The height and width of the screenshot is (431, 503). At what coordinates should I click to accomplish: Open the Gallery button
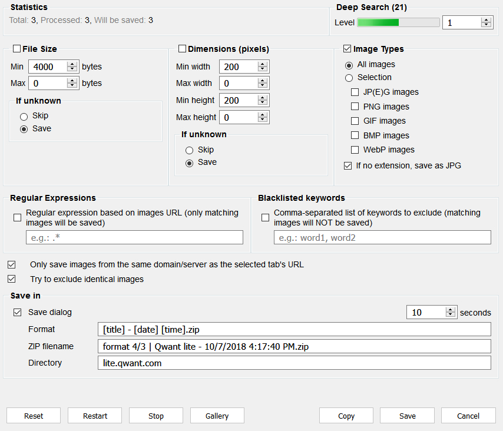(217, 416)
